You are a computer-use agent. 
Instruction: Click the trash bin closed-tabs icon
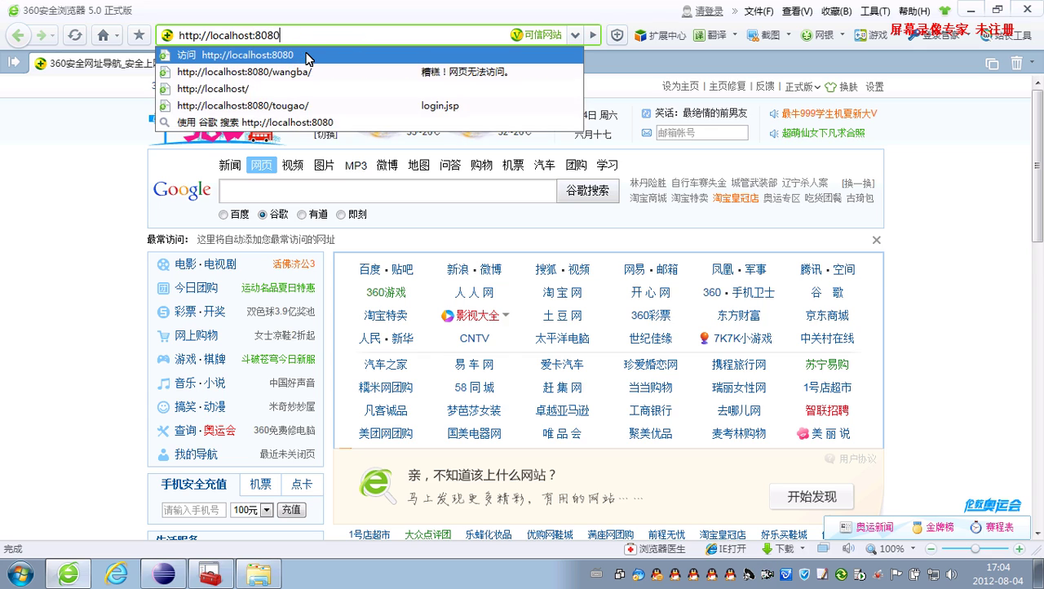pyautogui.click(x=1016, y=63)
